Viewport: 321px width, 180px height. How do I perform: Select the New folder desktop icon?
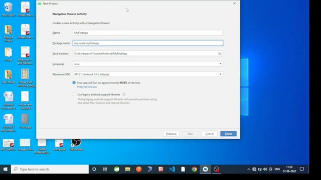pos(9,76)
